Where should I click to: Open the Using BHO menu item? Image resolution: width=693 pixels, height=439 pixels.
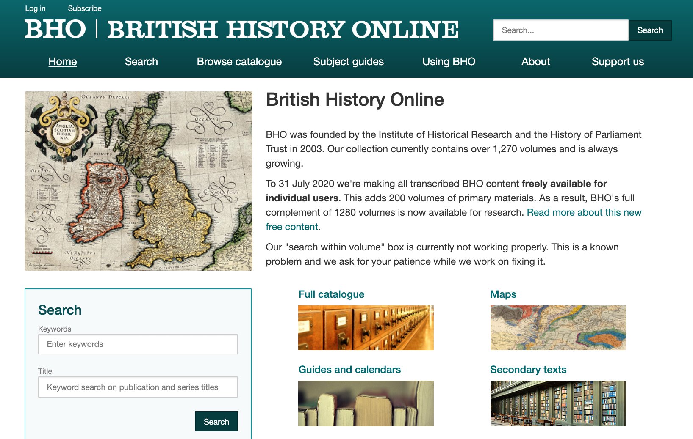click(449, 62)
